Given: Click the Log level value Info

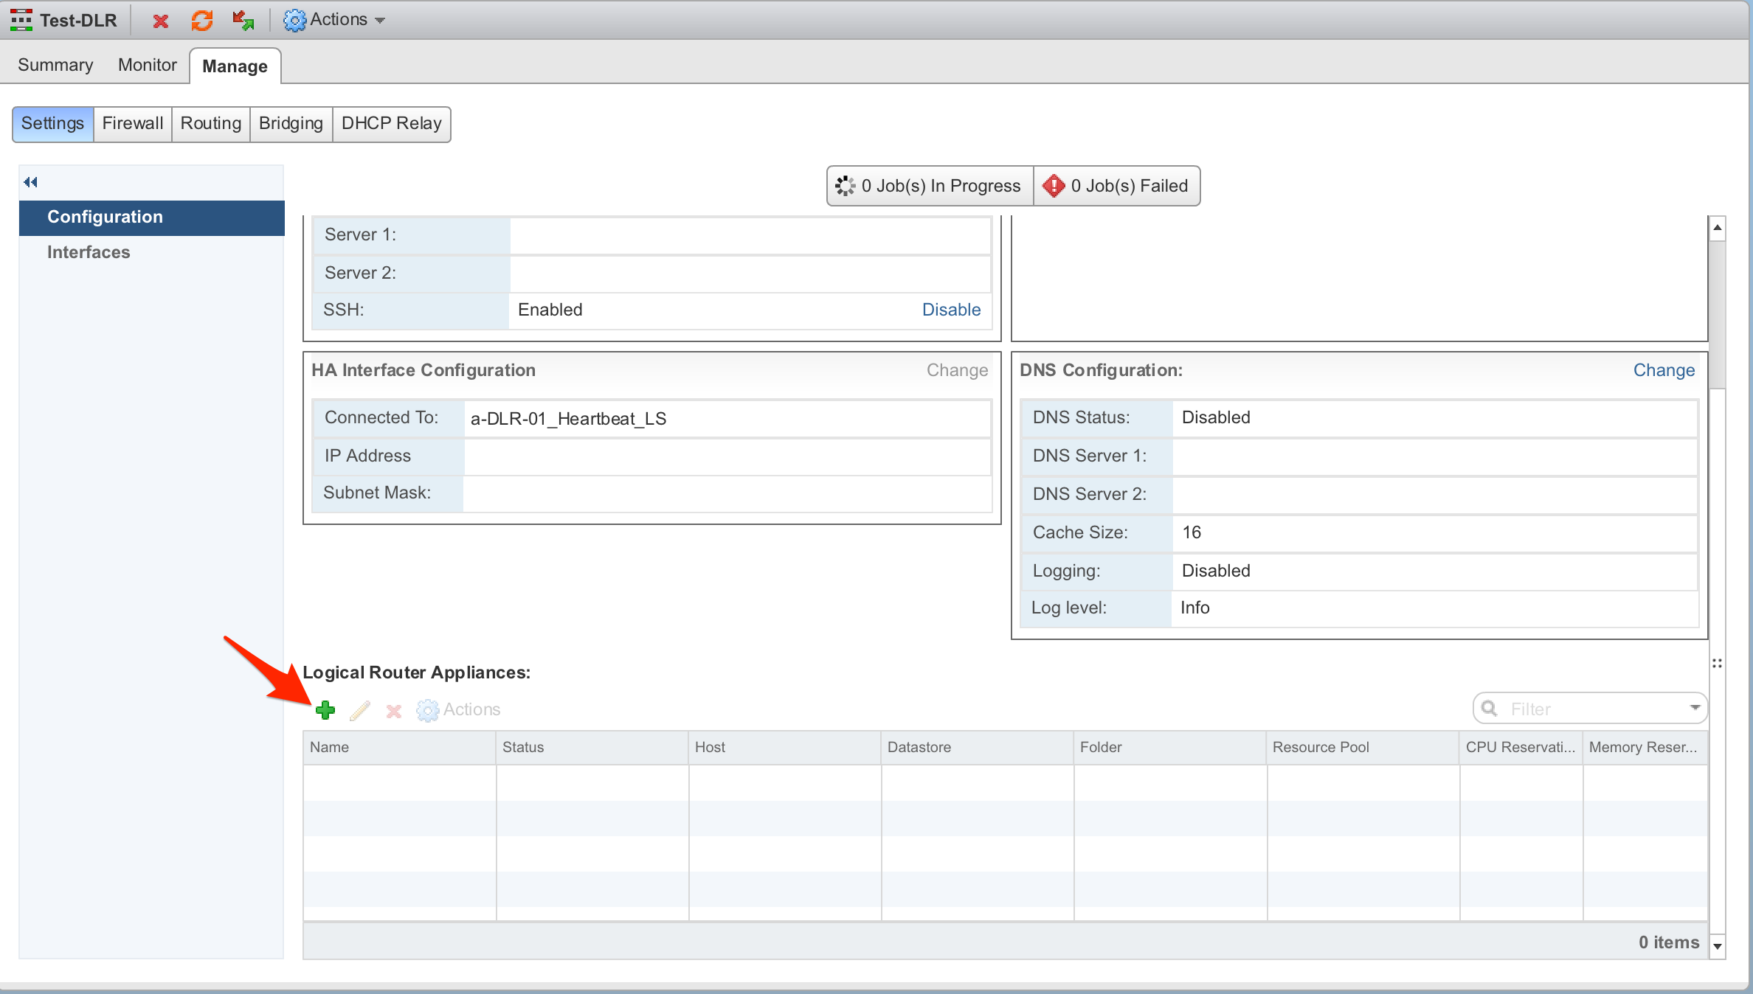Looking at the screenshot, I should [x=1194, y=608].
